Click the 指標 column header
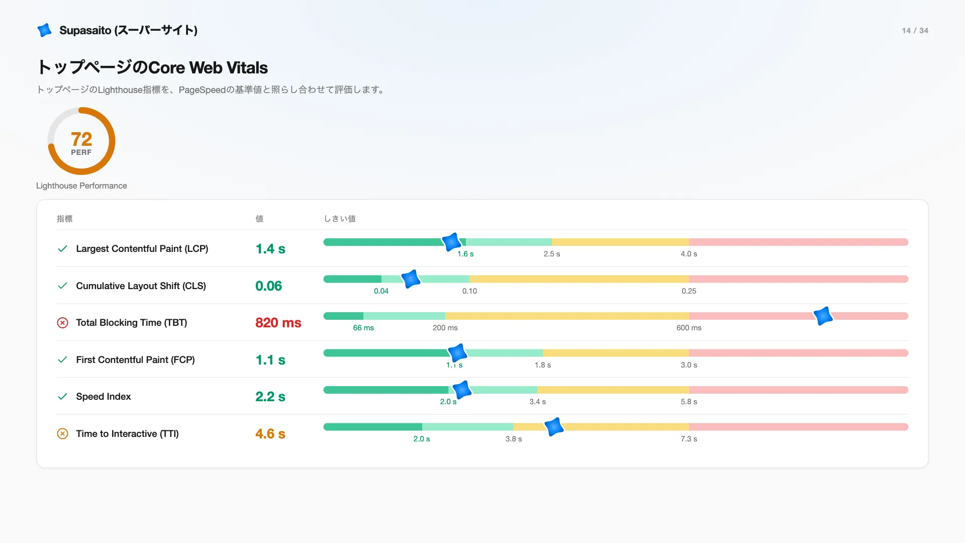The image size is (965, 543). pos(65,219)
